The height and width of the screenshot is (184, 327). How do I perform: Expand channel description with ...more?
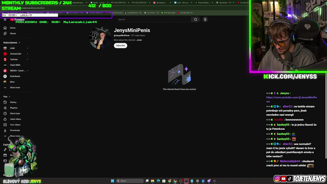[139, 40]
